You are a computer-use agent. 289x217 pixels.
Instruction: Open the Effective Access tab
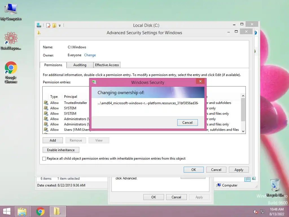(x=107, y=65)
